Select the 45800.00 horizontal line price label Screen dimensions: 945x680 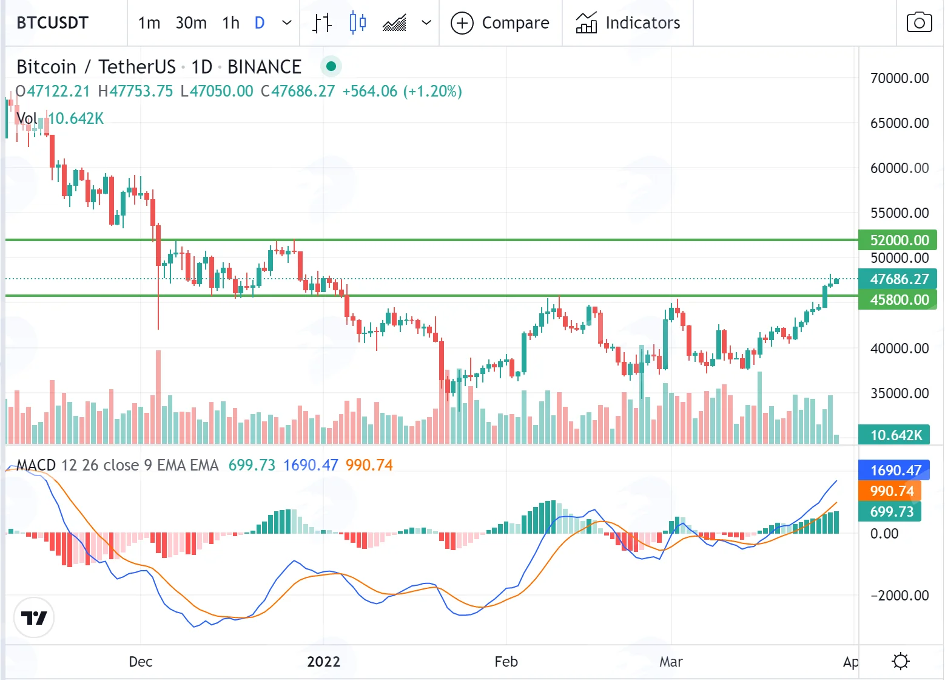click(898, 300)
